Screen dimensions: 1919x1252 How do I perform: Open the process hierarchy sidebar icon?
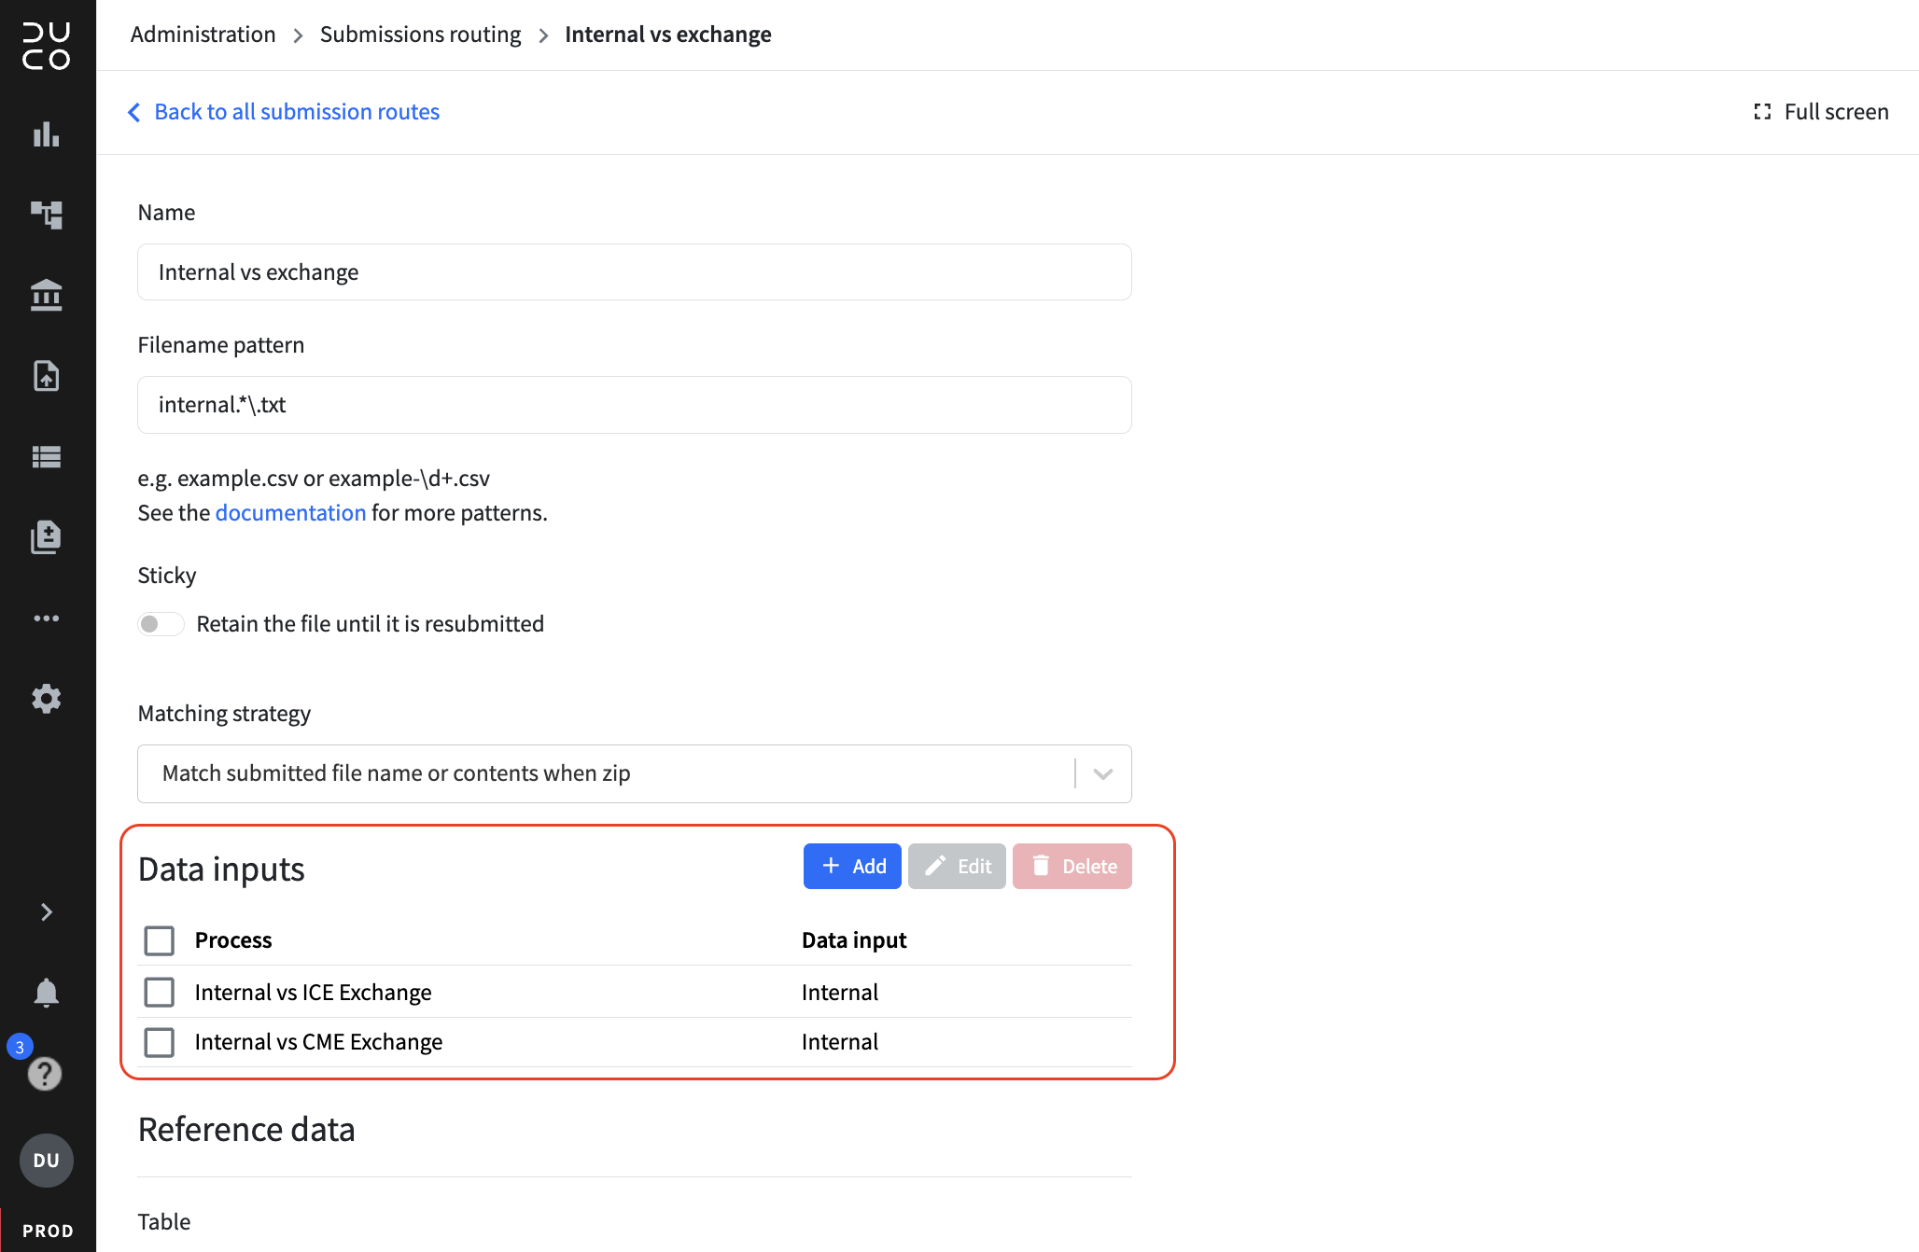point(46,215)
